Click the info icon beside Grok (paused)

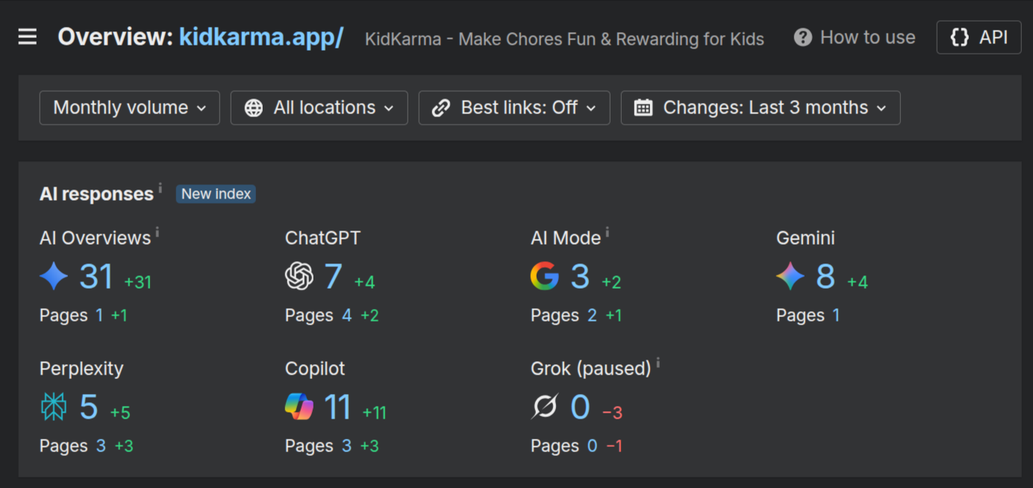pos(658,363)
